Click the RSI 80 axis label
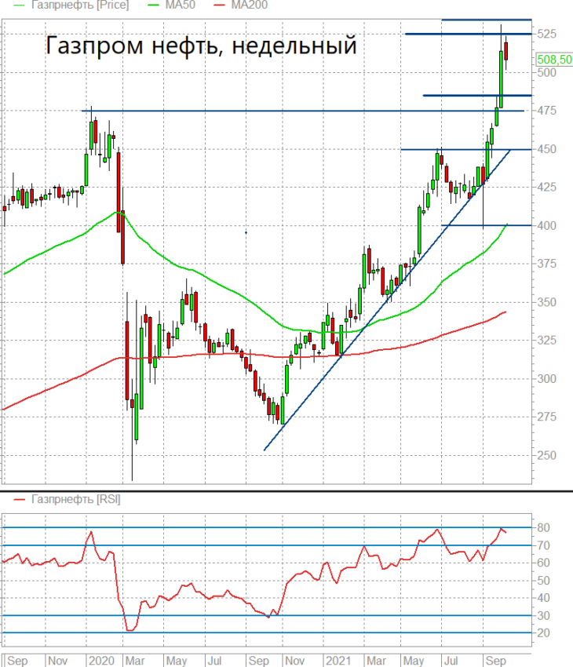The image size is (573, 667). (544, 527)
